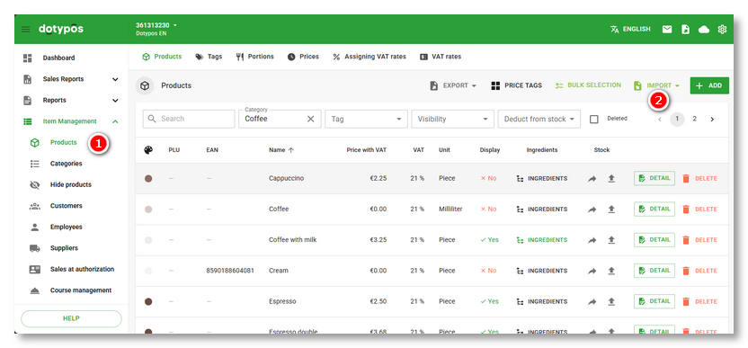Open the account 361313230 dropdown
The width and height of the screenshot is (748, 348).
click(156, 25)
